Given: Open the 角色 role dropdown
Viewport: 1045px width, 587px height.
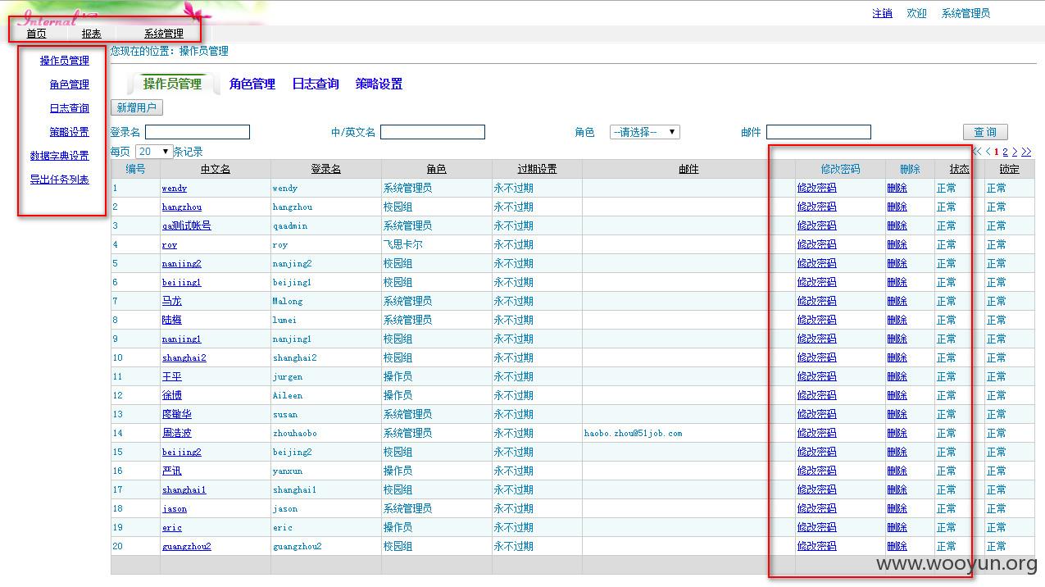Looking at the screenshot, I should pyautogui.click(x=645, y=132).
